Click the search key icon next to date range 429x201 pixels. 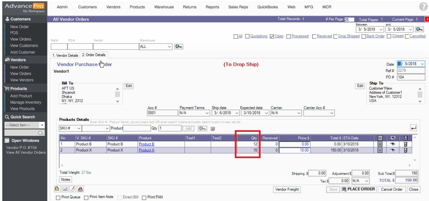(420, 29)
